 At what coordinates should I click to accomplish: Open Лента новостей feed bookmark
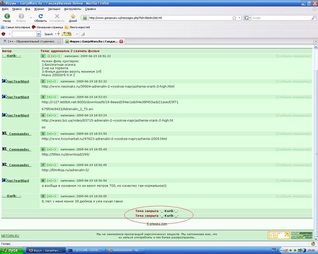coord(77,27)
